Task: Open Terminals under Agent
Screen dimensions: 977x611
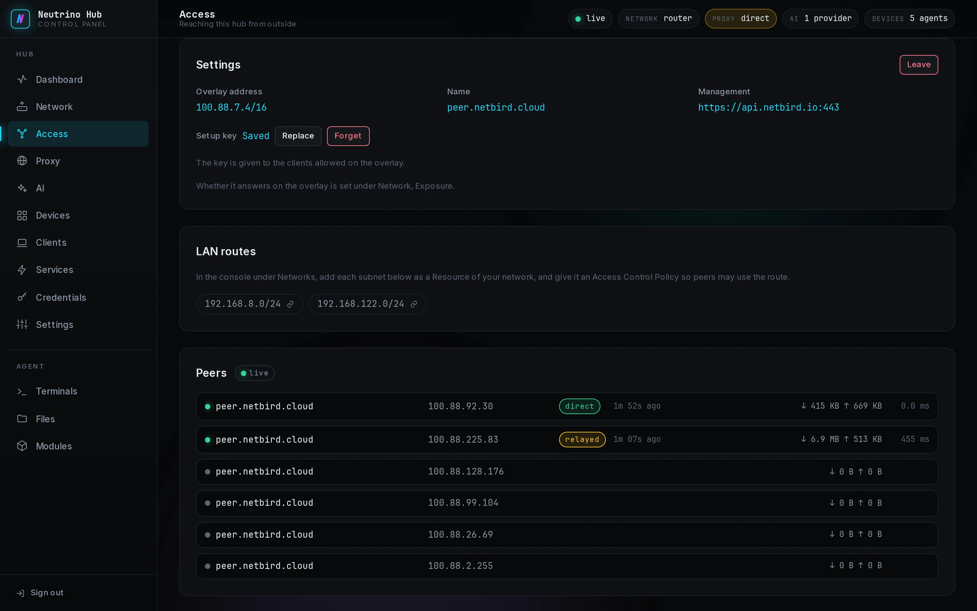Action: (x=78, y=391)
